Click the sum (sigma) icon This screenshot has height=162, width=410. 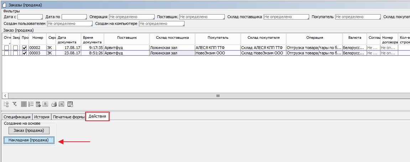pos(45,104)
